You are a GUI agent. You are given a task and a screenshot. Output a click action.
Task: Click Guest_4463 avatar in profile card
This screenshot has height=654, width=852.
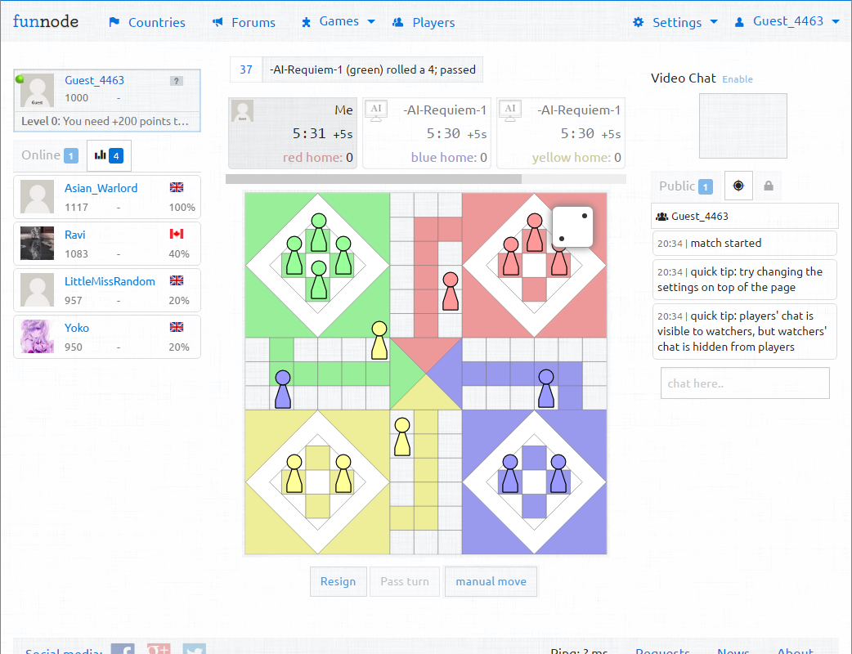pyautogui.click(x=37, y=90)
